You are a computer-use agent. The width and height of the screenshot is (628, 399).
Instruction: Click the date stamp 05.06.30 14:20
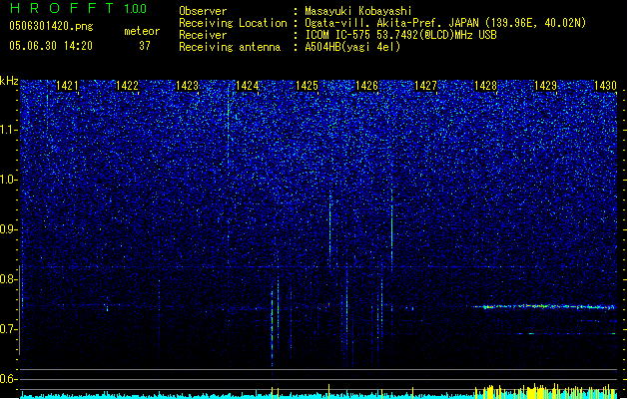(51, 46)
